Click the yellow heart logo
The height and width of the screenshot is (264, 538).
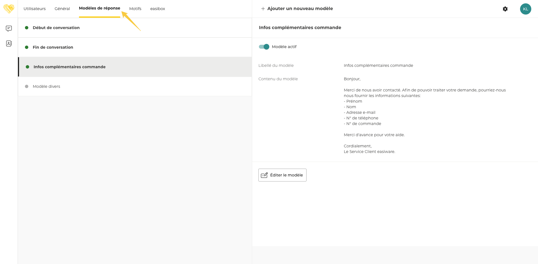(9, 9)
